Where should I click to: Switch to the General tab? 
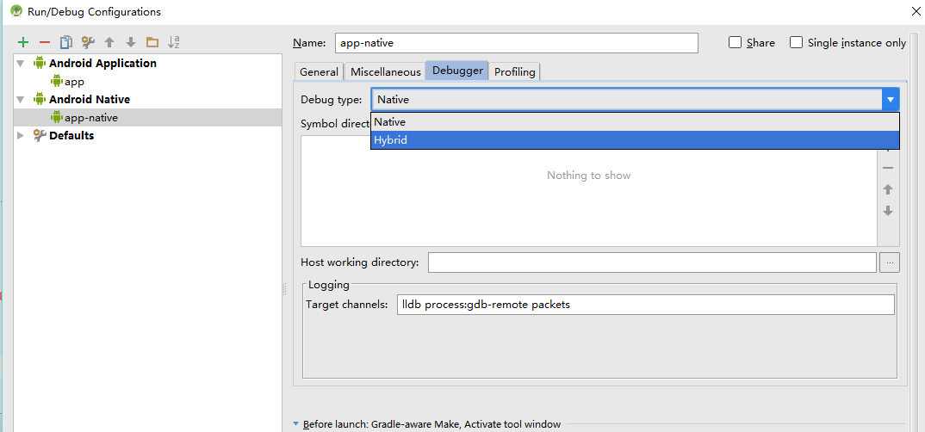click(x=320, y=72)
